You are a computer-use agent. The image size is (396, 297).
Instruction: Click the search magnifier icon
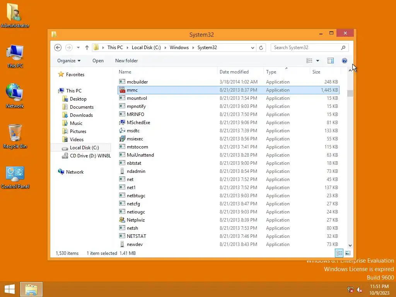point(343,48)
